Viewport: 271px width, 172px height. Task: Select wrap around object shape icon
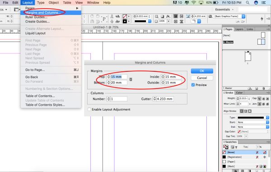pyautogui.click(x=176, y=21)
